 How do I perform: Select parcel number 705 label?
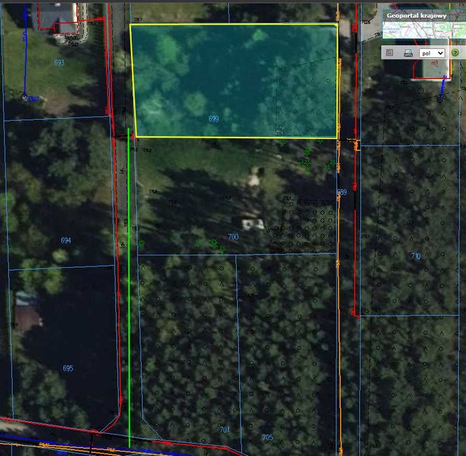pyautogui.click(x=267, y=437)
